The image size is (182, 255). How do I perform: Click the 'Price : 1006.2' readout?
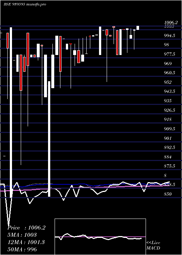[27, 228]
